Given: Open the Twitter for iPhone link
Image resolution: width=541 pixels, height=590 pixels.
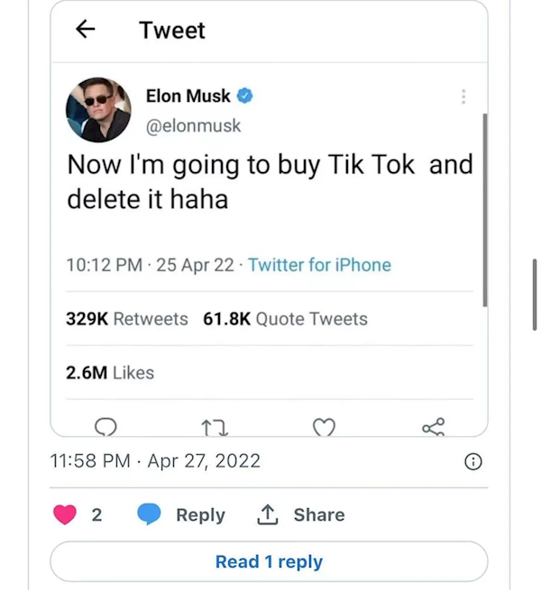Looking at the screenshot, I should coord(319,265).
